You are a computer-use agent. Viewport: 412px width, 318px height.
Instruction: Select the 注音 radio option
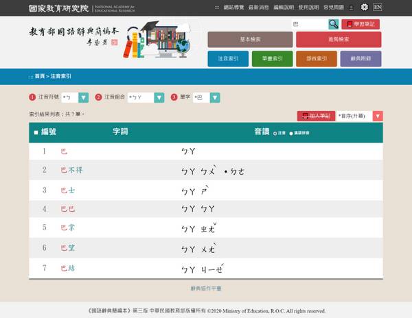(275, 134)
